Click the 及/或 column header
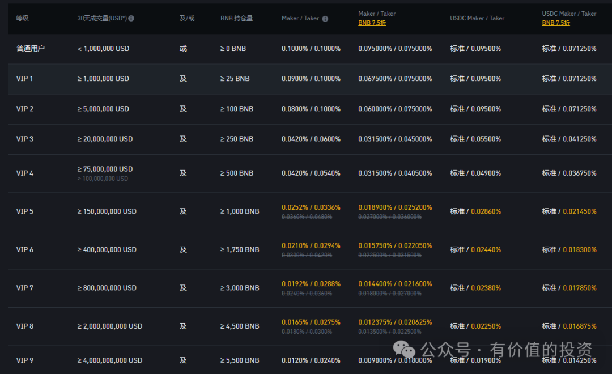Screen dimensions: 612x374 click(187, 18)
